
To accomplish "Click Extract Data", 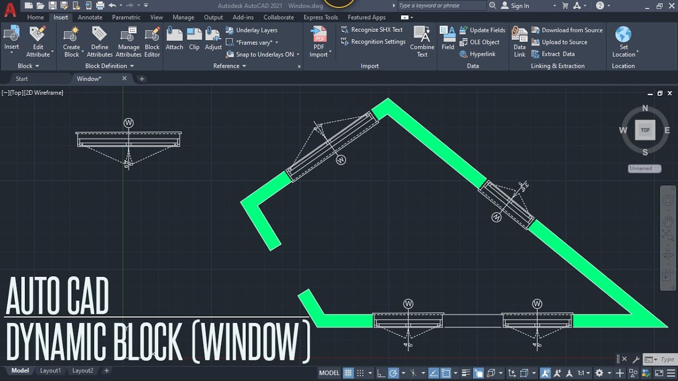I will coord(553,54).
